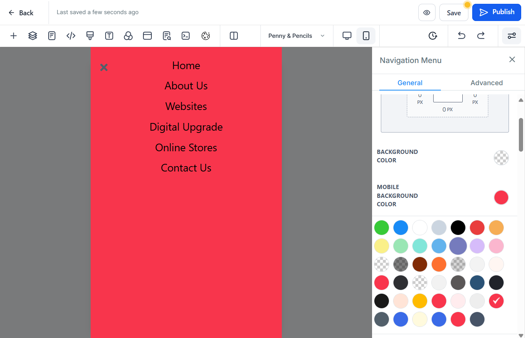Pick the golden yellow color swatch
This screenshot has height=338, width=525.
(x=420, y=301)
